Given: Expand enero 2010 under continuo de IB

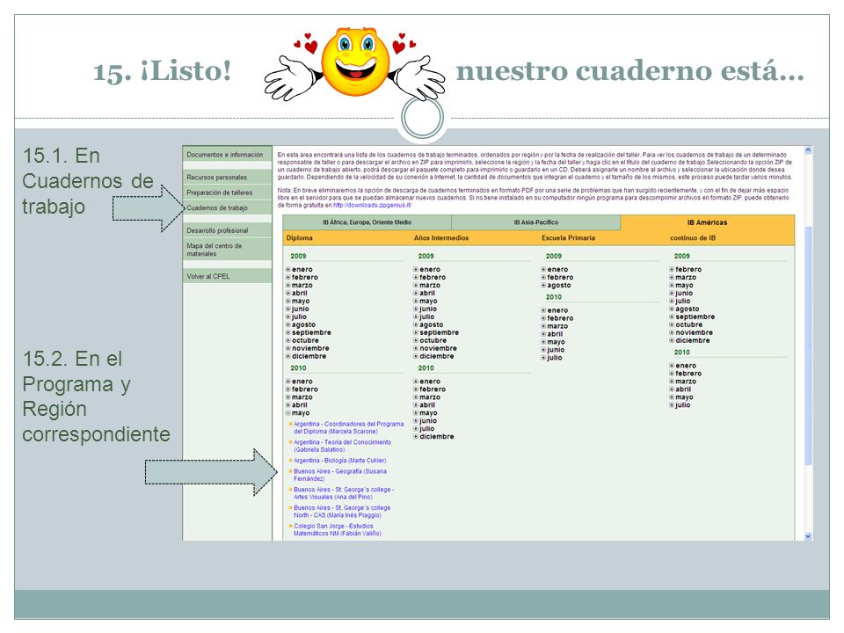Looking at the screenshot, I should (671, 366).
